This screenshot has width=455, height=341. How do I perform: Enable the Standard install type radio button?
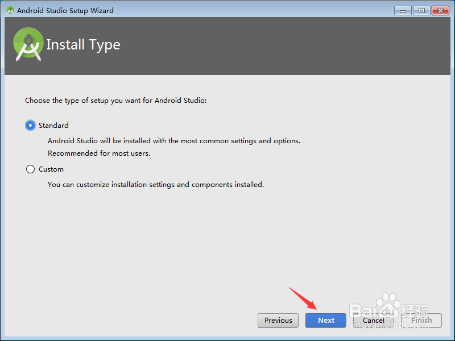(30, 125)
